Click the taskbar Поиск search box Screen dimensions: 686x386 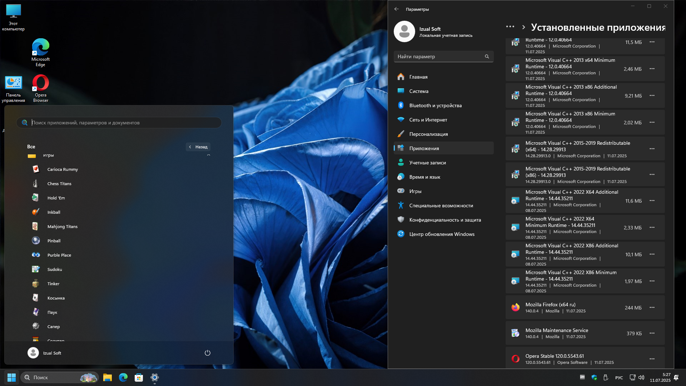coord(60,377)
